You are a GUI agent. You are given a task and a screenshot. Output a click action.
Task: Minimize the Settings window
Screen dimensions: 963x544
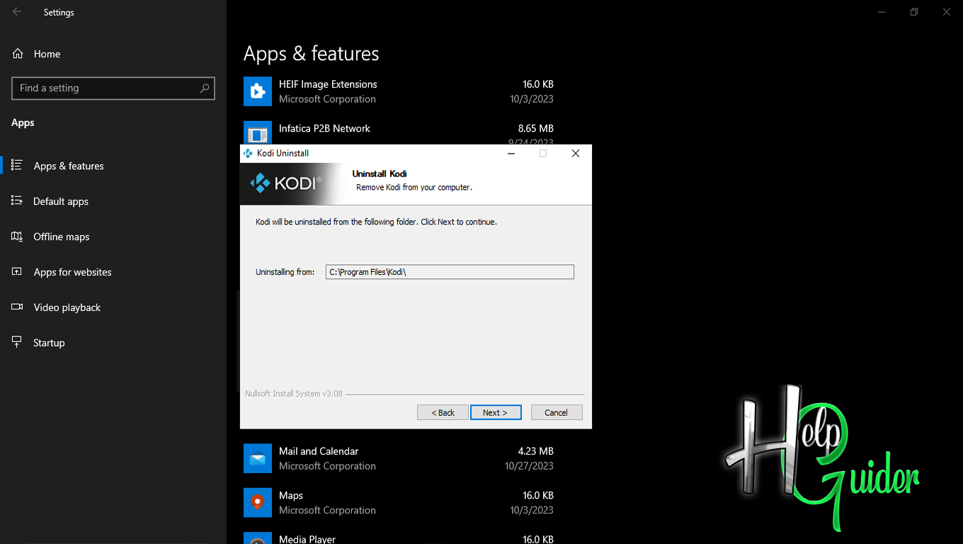882,12
